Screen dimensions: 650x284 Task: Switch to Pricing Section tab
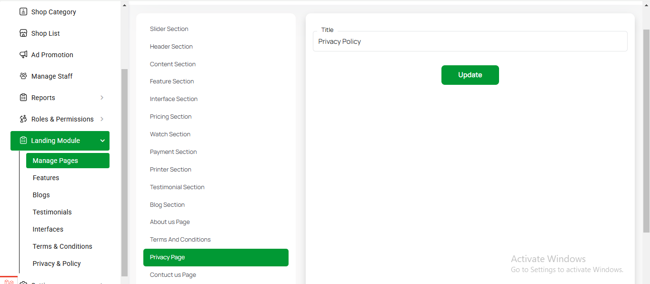170,117
